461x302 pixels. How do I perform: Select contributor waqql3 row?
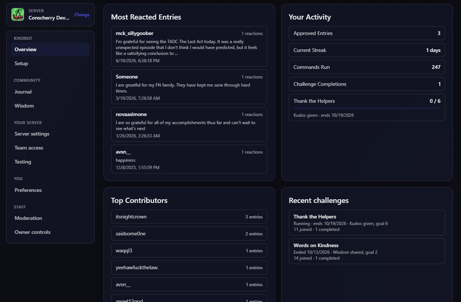(x=189, y=250)
